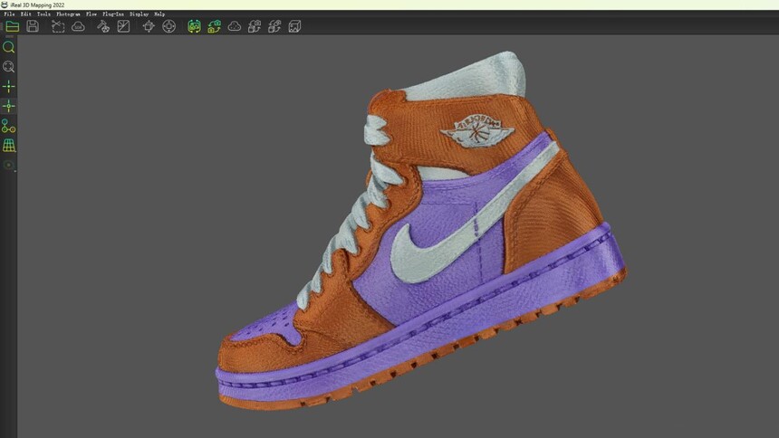Select the scissors cut-selection tool

coord(58,26)
